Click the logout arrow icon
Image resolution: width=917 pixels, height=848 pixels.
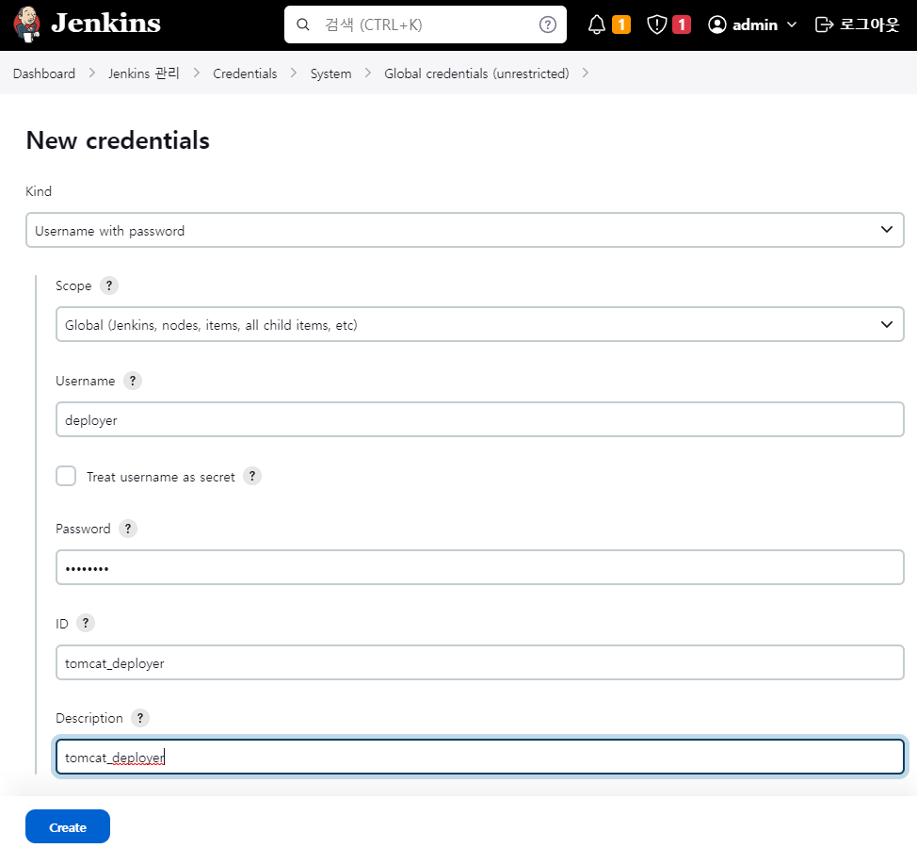tap(824, 24)
